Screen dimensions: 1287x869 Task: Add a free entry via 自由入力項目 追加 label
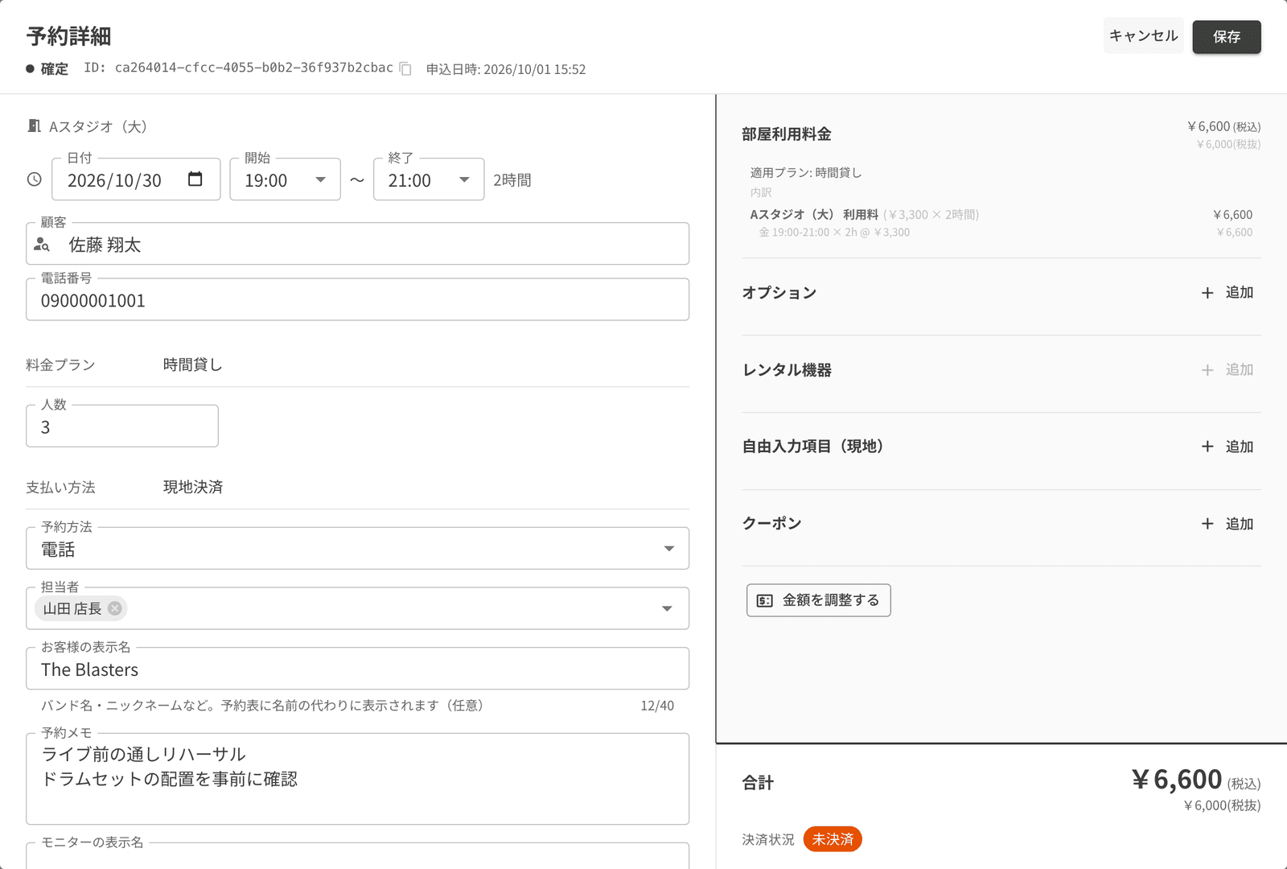coord(1240,447)
